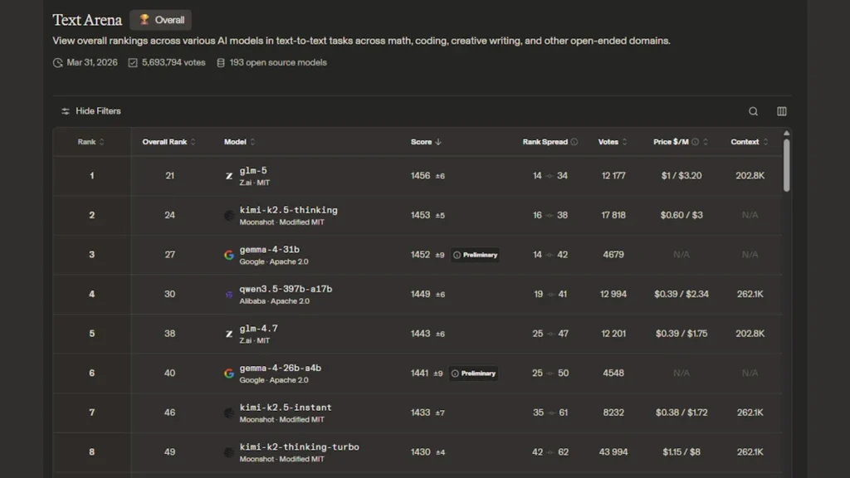
Task: Open the gemma-4-26b-a4b model link
Action: pyautogui.click(x=281, y=368)
